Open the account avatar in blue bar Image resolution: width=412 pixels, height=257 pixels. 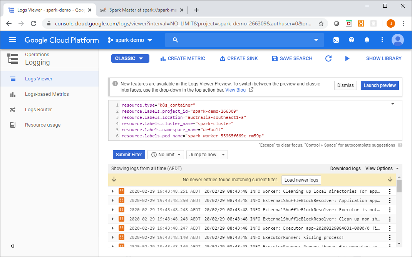point(397,40)
